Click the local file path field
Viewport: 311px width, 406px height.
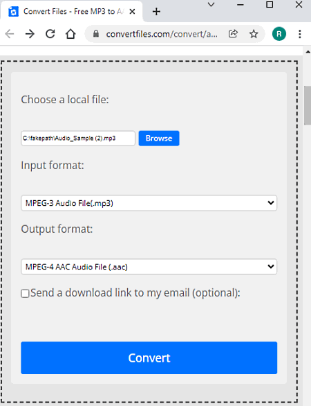[78, 139]
